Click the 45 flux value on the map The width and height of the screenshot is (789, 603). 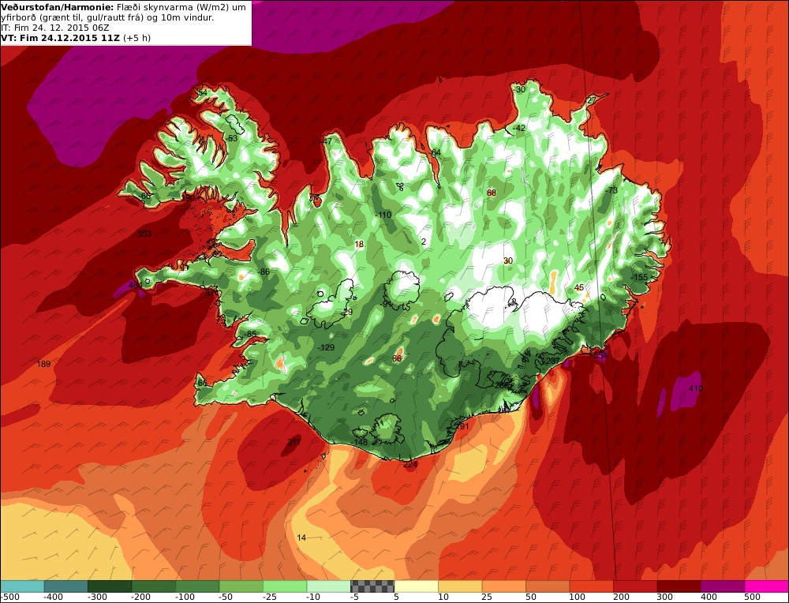coord(579,287)
